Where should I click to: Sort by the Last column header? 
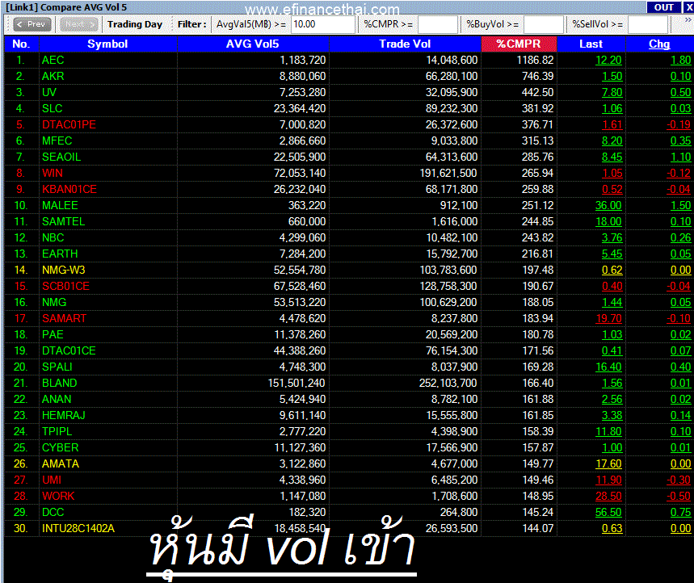[591, 44]
